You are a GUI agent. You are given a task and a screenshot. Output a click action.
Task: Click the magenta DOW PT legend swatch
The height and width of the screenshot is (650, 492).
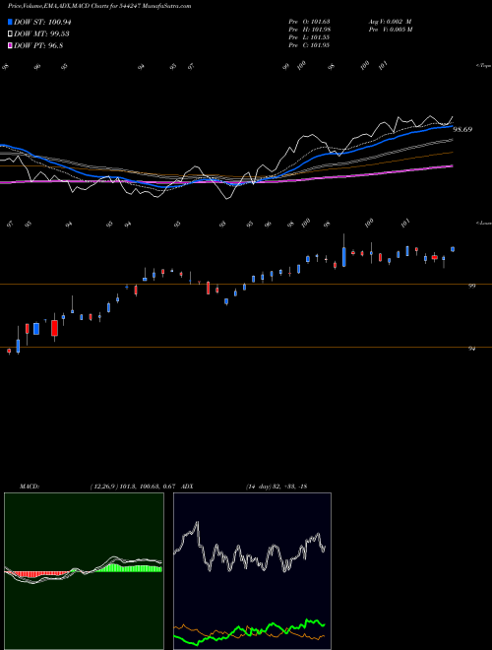11,46
